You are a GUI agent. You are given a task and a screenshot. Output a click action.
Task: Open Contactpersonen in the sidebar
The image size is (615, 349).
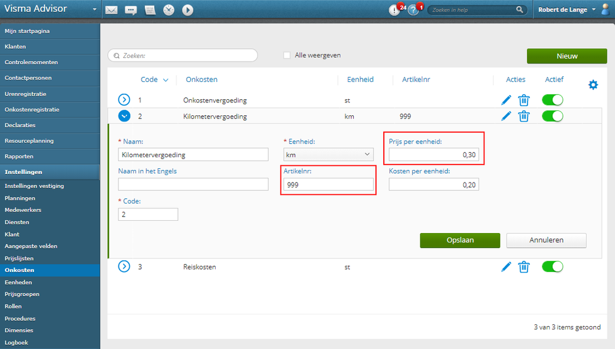tap(50, 78)
